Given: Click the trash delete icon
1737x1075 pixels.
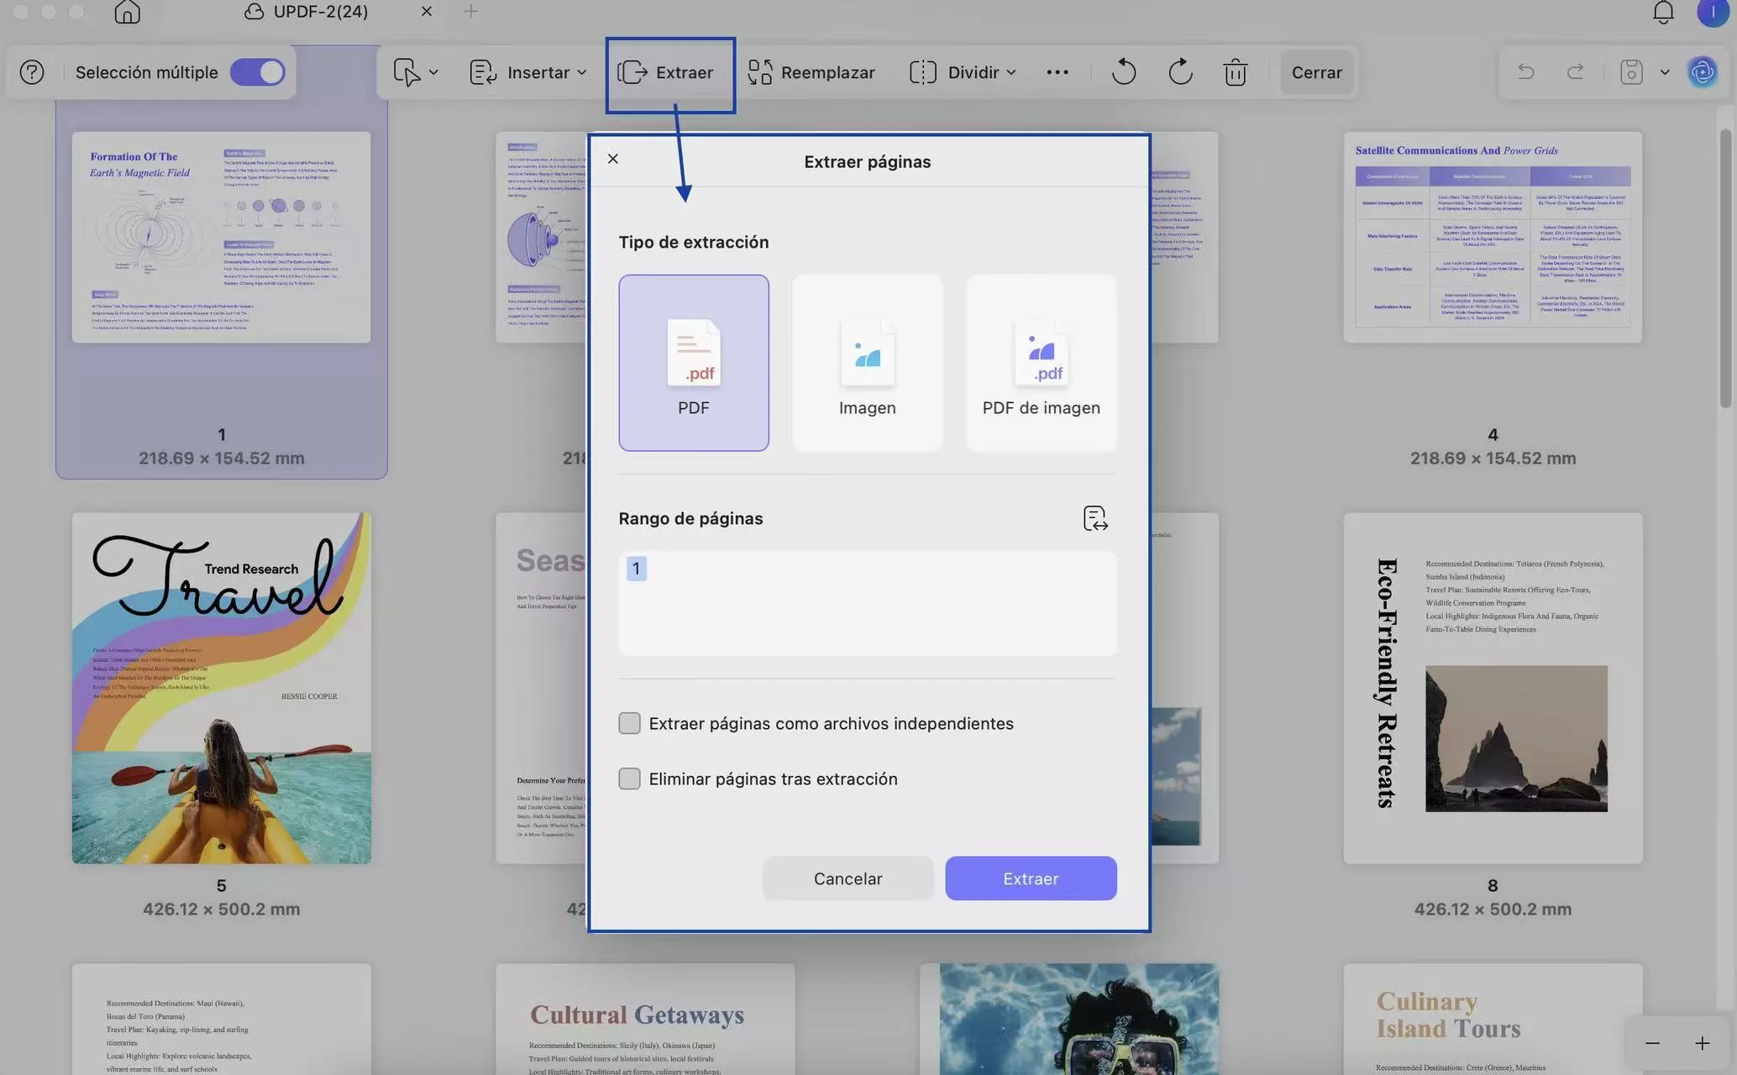Looking at the screenshot, I should pos(1235,72).
